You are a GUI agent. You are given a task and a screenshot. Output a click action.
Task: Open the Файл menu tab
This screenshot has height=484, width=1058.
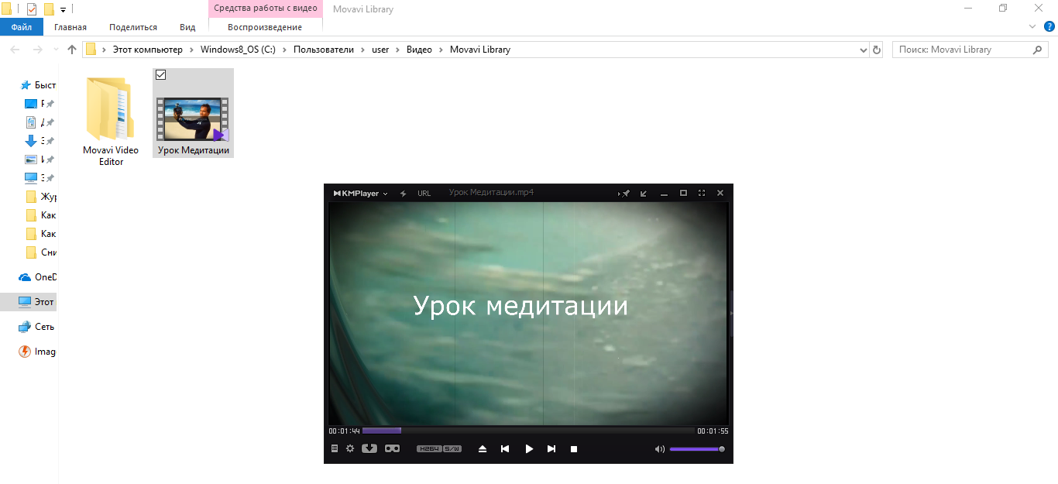pyautogui.click(x=22, y=27)
